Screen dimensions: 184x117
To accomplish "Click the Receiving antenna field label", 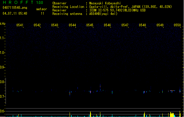I will (x=67, y=14).
